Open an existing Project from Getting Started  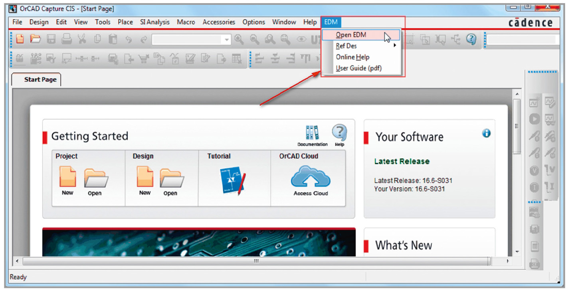[96, 183]
